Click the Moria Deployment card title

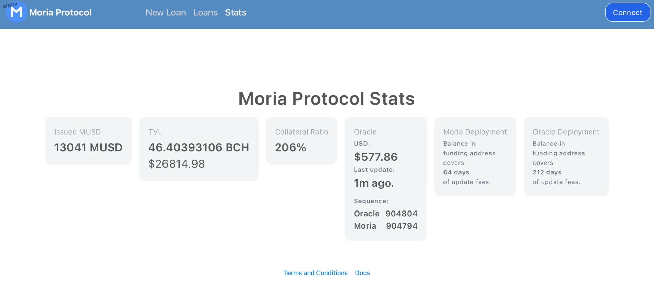tap(475, 132)
